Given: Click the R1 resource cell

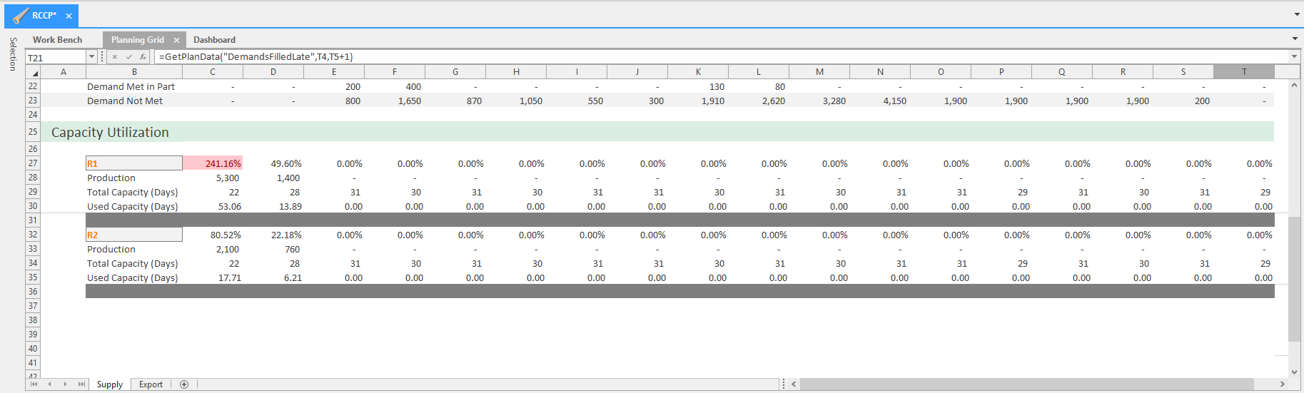Looking at the screenshot, I should [x=134, y=163].
